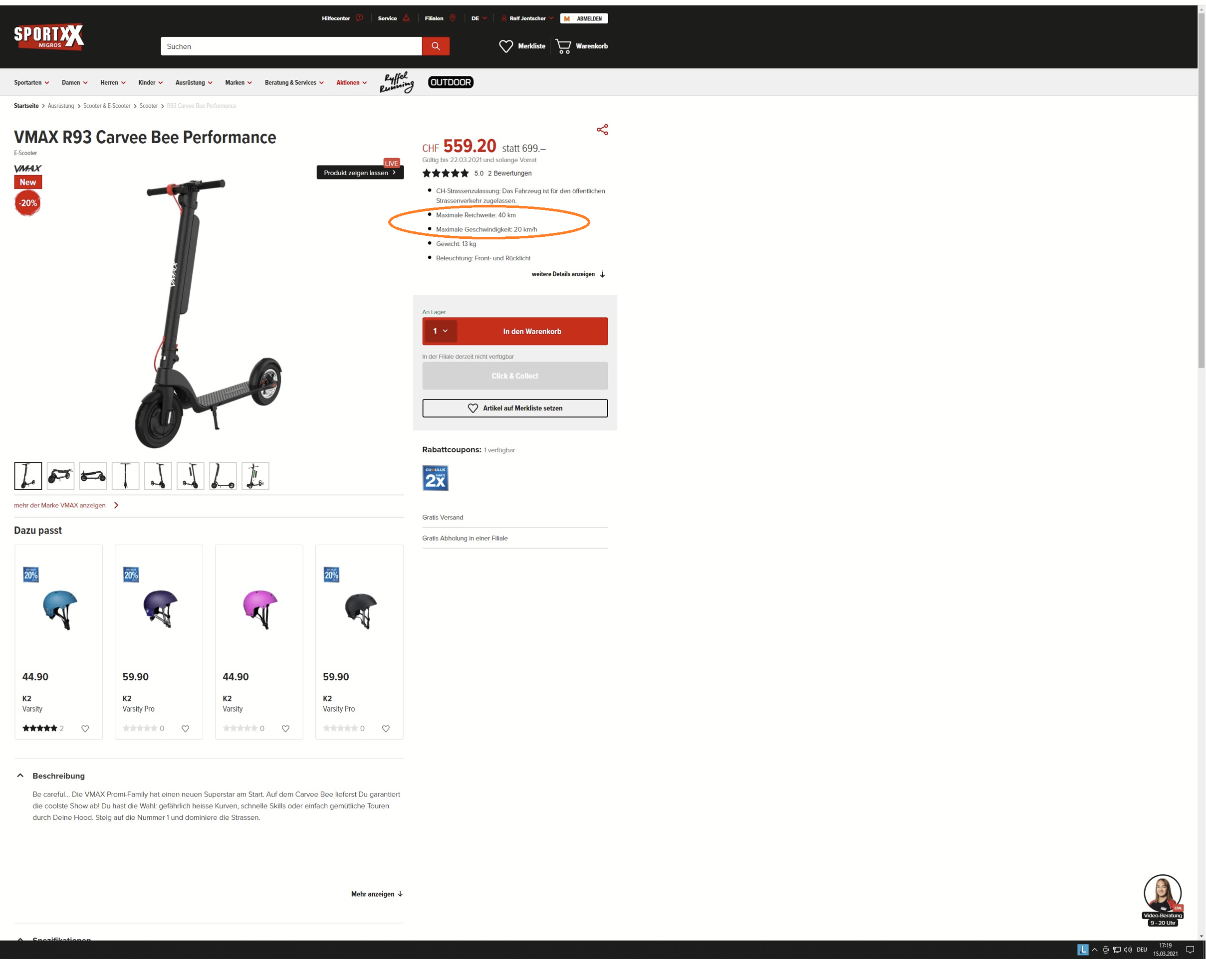The image size is (1206, 965).
Task: Click the In den Warenkorb button
Action: coord(532,332)
